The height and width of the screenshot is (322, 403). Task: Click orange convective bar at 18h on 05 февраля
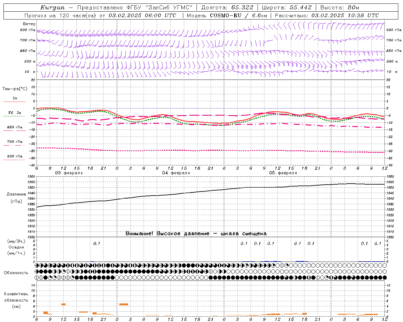pos(304,314)
